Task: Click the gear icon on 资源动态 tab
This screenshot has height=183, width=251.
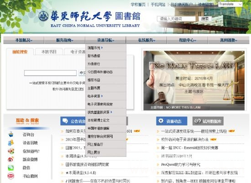Action: 161,121
